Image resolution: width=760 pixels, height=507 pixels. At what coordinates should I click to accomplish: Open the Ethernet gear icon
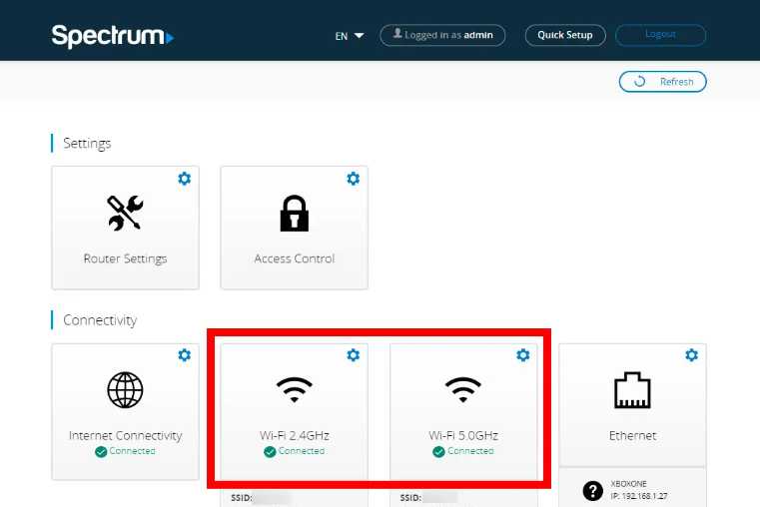692,355
